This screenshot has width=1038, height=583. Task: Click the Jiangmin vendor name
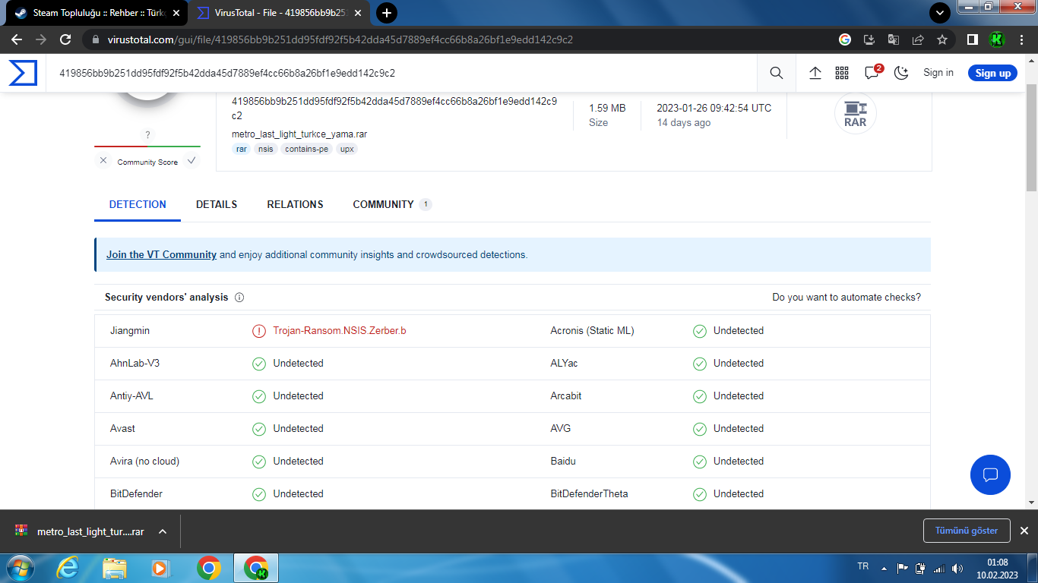tap(130, 331)
